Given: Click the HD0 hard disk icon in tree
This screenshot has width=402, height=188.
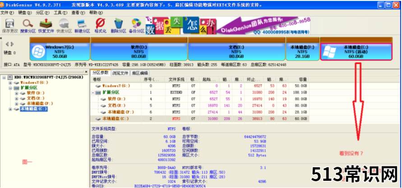Looking at the screenshot, I should [x=10, y=77].
